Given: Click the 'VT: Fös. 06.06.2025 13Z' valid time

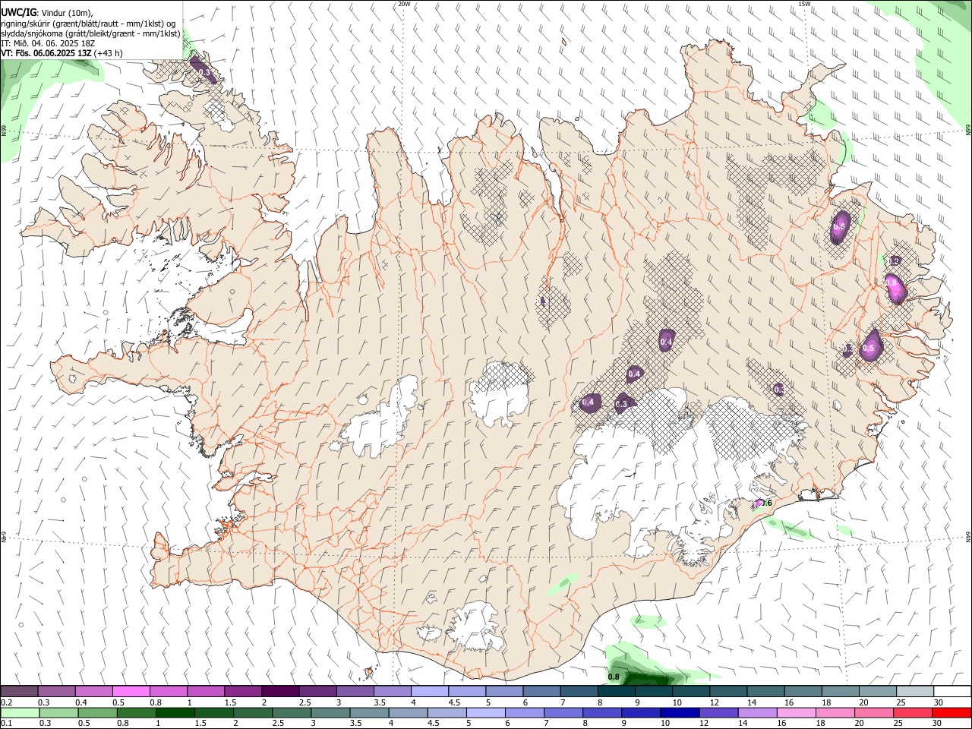Looking at the screenshot, I should [47, 53].
